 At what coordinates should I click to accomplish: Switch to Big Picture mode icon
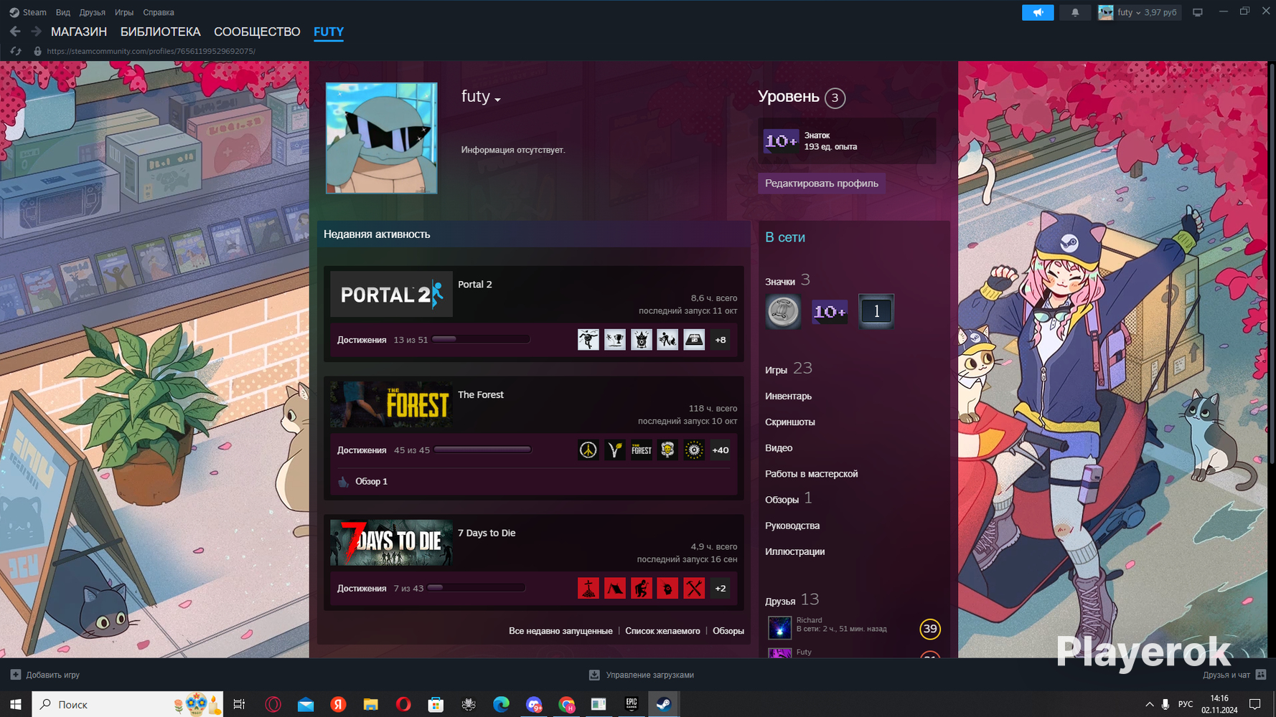[1198, 12]
